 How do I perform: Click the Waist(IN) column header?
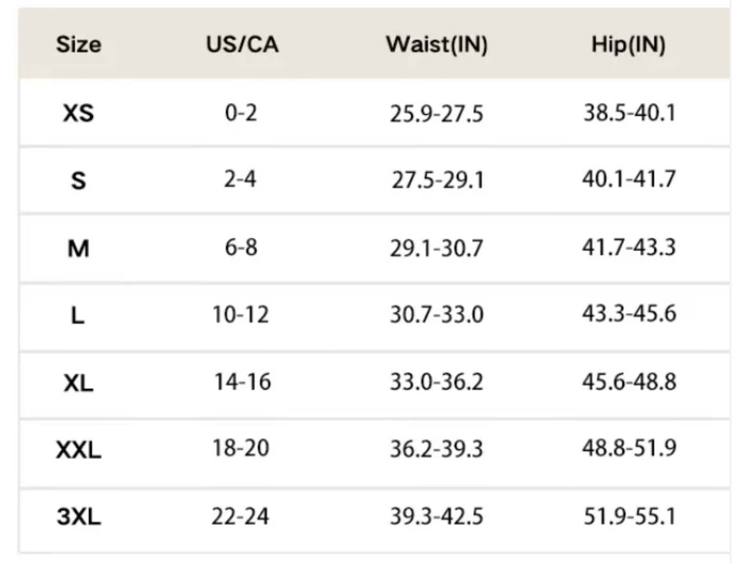[436, 45]
